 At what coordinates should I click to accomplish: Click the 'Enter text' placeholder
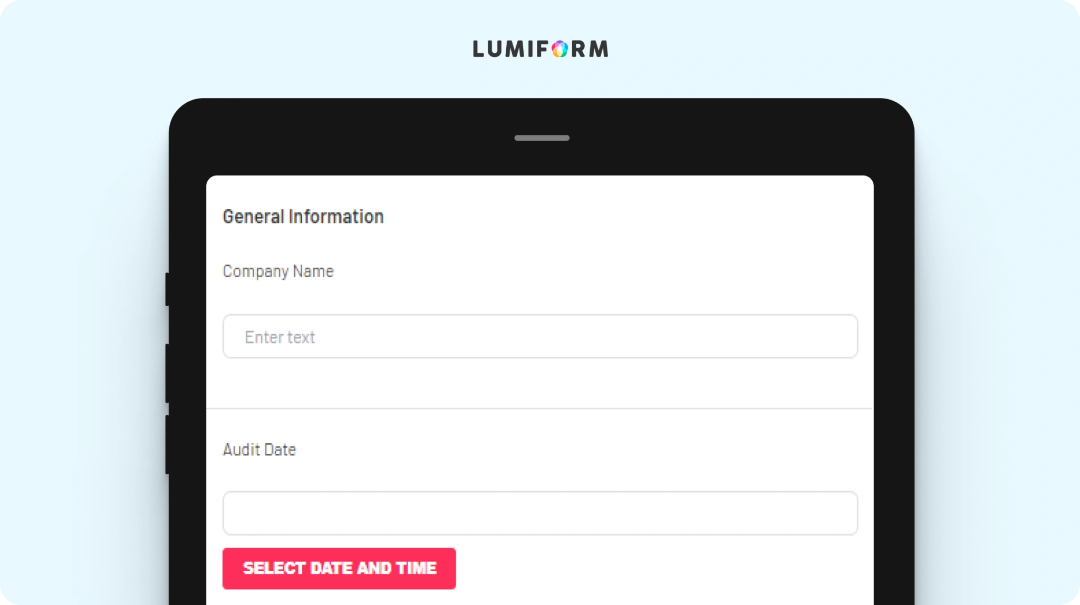(x=279, y=337)
